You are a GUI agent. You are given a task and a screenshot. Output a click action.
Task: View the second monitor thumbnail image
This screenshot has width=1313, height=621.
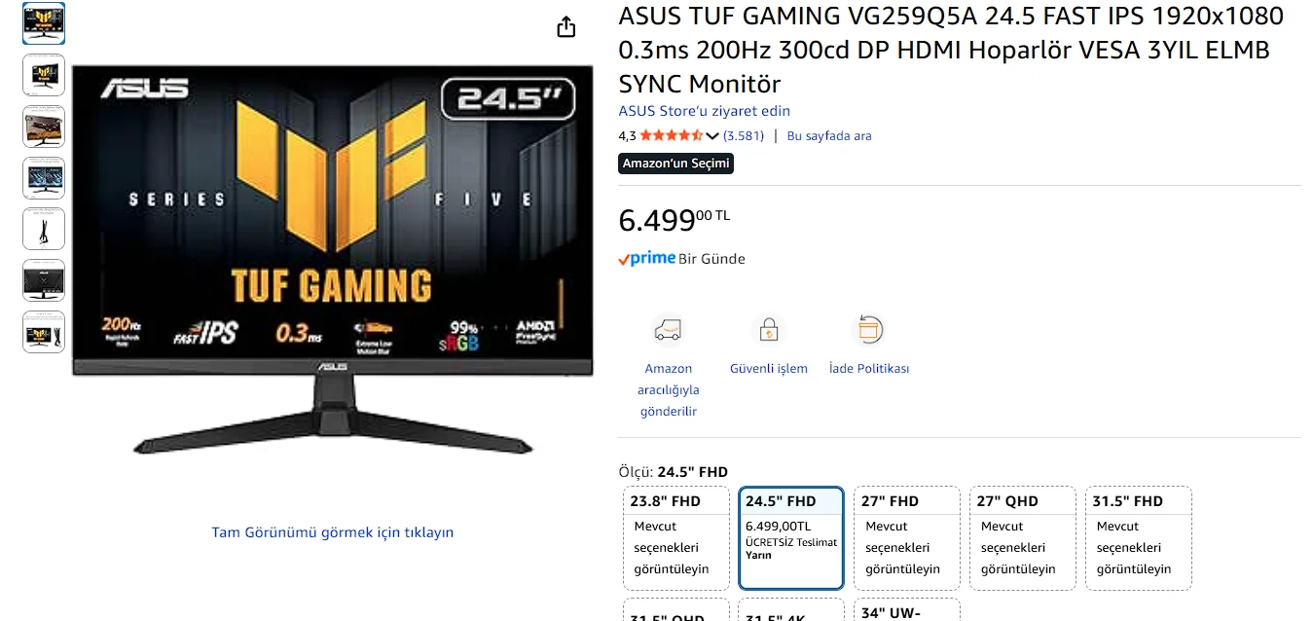point(44,75)
